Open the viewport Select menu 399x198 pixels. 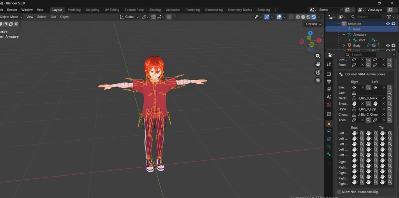pos(42,17)
